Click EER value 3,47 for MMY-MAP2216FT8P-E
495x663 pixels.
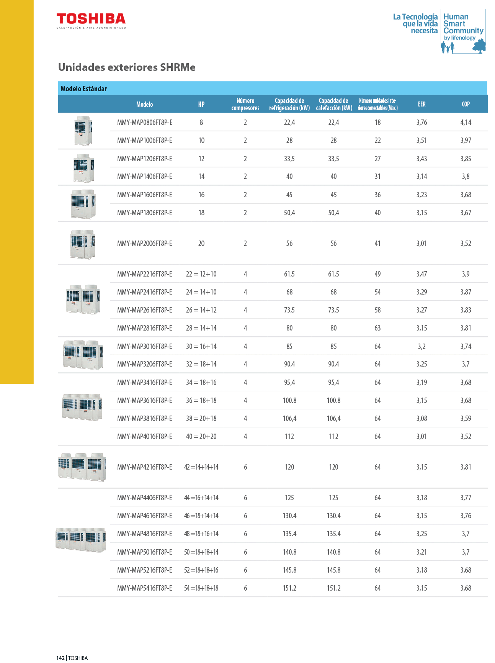[x=421, y=274]
